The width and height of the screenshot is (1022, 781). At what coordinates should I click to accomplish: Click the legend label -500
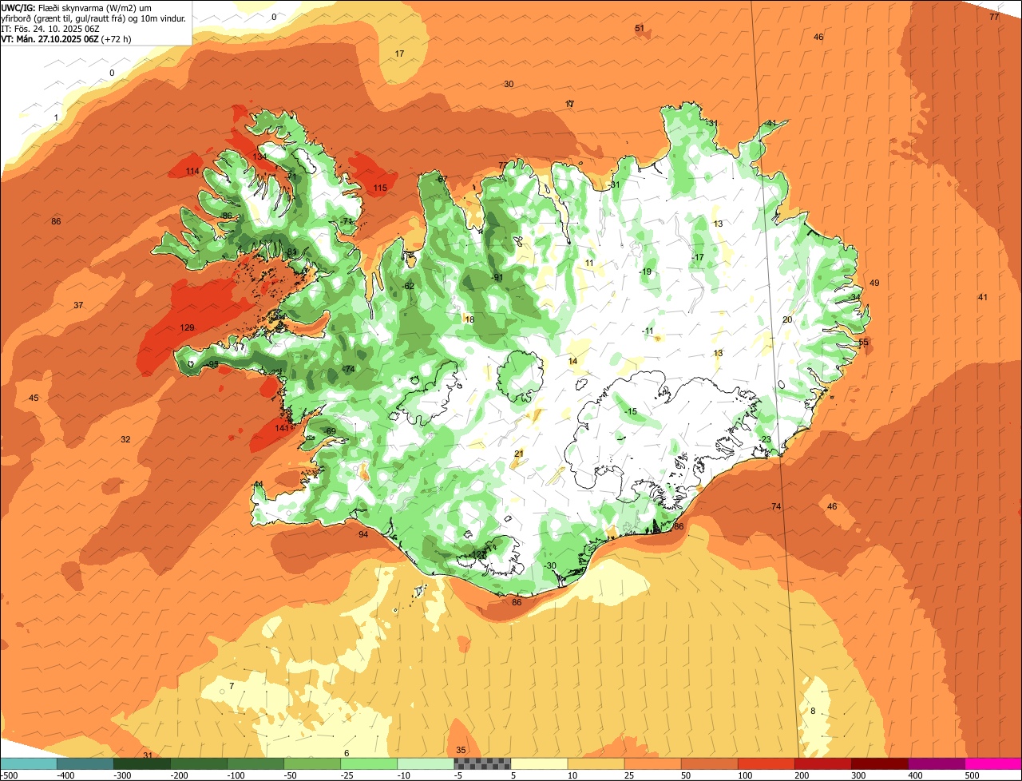coord(10,775)
